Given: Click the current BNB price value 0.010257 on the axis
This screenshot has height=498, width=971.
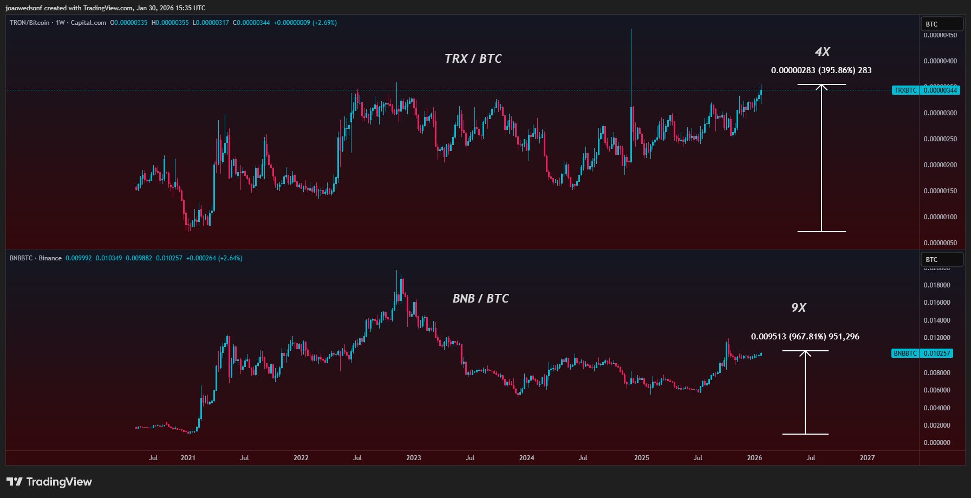Looking at the screenshot, I should [937, 353].
